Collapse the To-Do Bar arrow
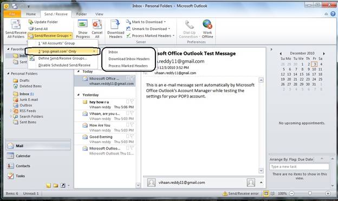The height and width of the screenshot is (201, 338). pos(271,49)
